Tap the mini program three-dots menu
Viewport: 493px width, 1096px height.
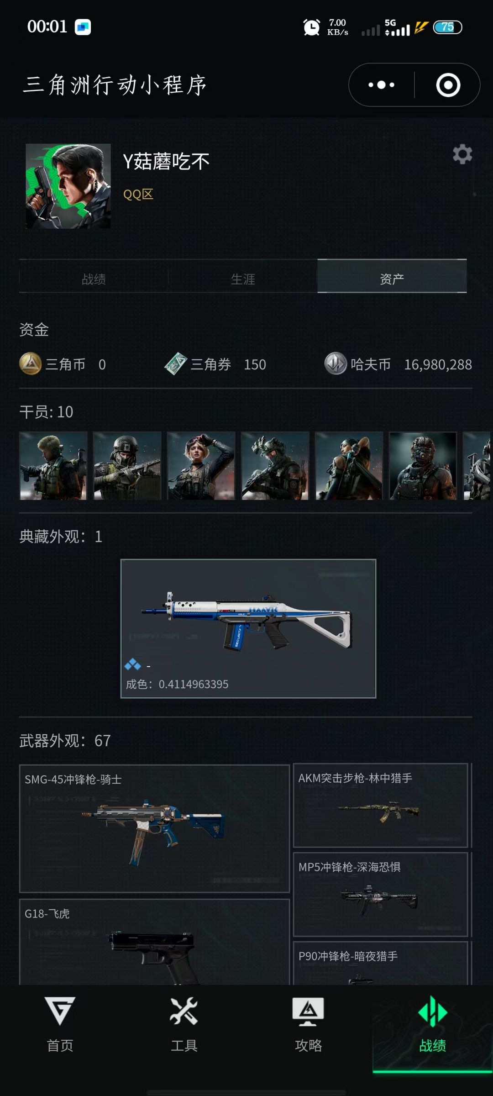click(x=382, y=85)
